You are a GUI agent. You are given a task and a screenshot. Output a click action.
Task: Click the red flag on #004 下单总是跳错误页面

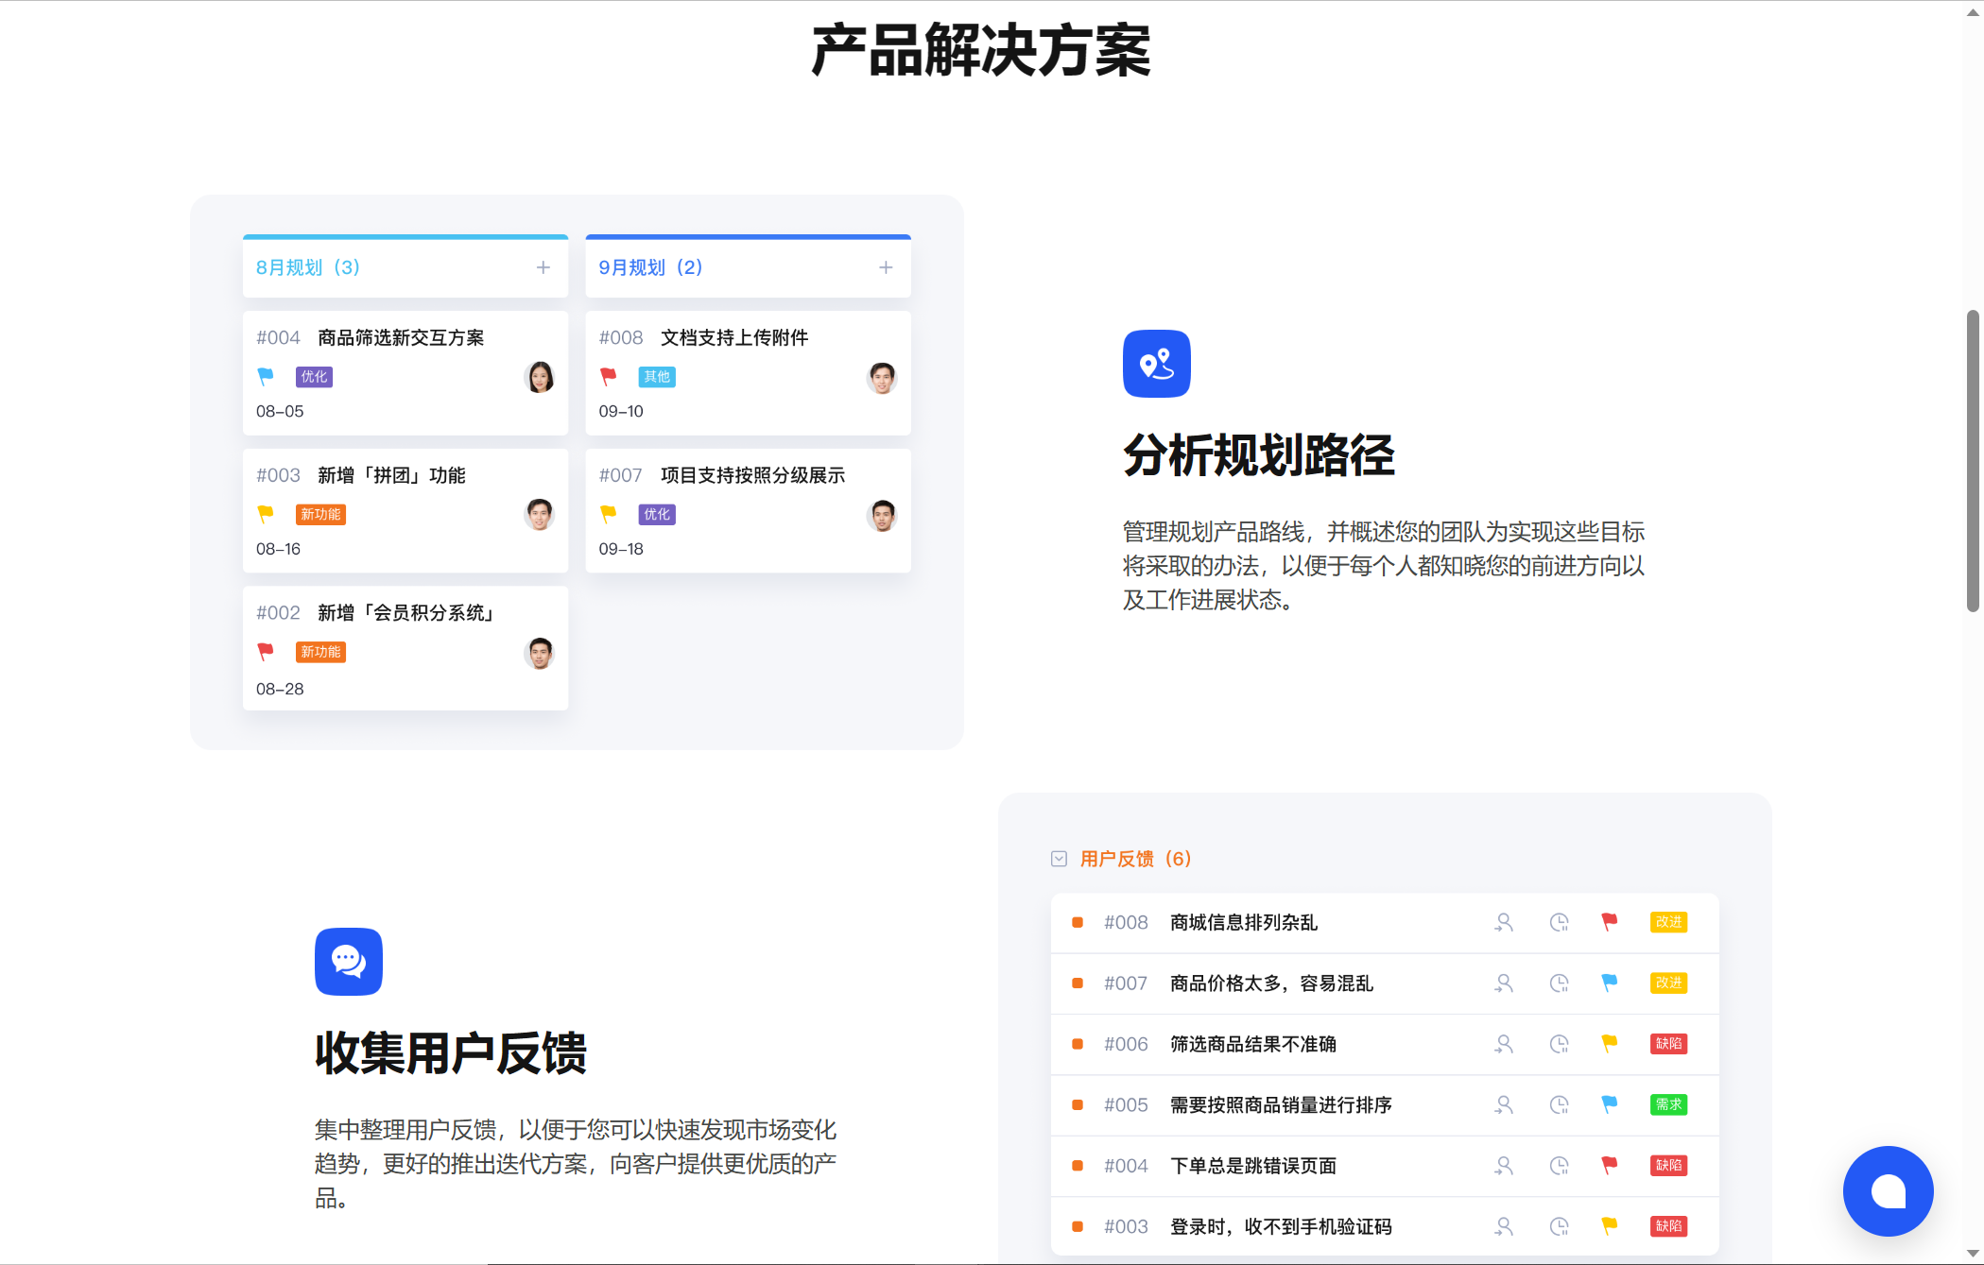(1609, 1165)
